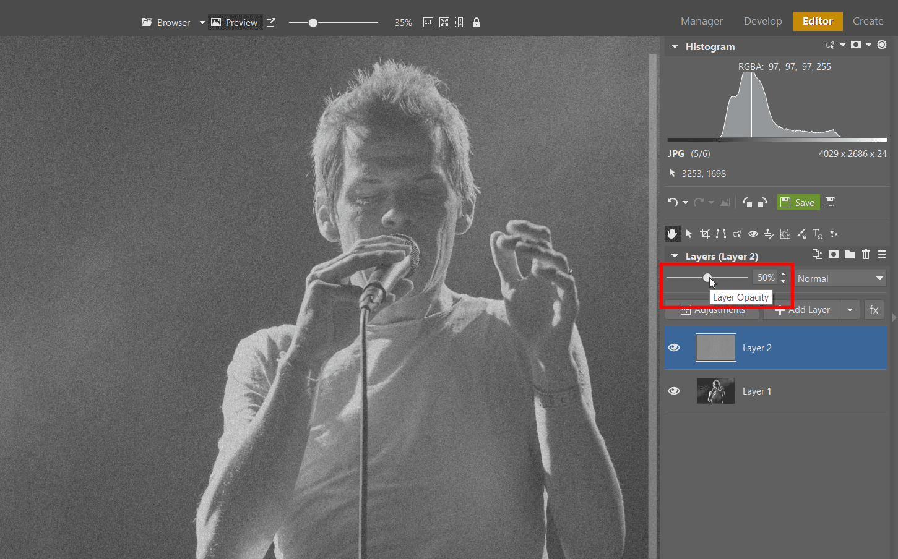Select the Clone Stamp retouch tool
The width and height of the screenshot is (898, 559).
(x=769, y=234)
